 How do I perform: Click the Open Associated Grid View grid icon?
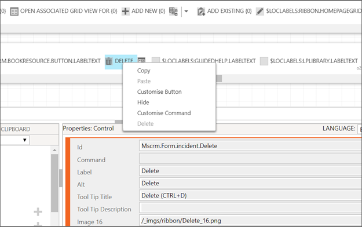point(14,12)
